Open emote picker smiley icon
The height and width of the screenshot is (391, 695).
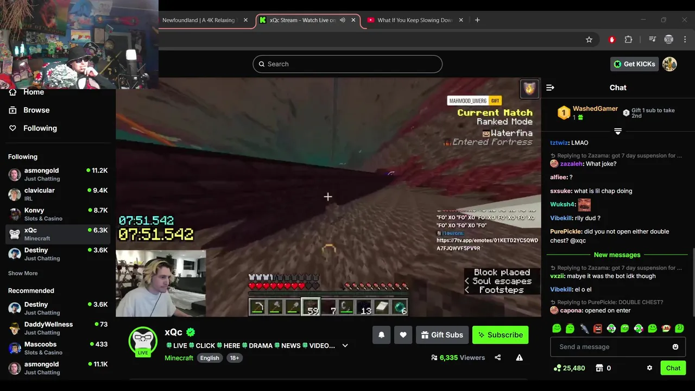675,346
